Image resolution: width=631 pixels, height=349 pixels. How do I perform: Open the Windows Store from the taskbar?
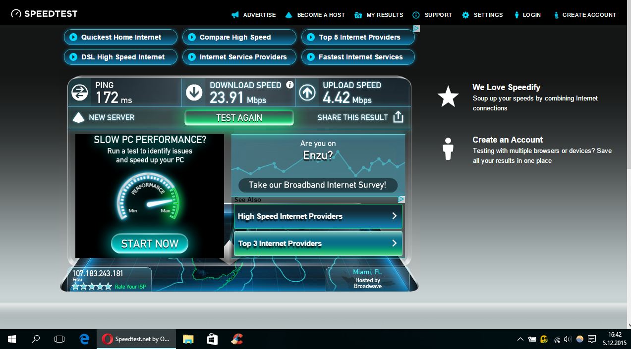point(212,339)
